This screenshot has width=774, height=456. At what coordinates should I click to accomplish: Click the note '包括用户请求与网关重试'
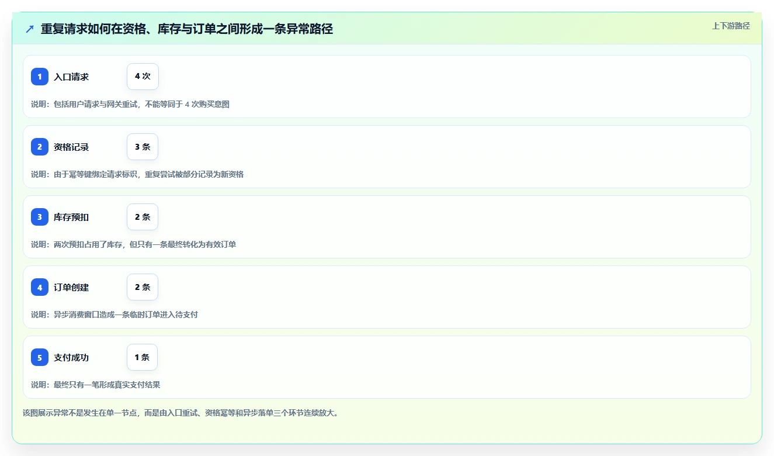point(96,104)
